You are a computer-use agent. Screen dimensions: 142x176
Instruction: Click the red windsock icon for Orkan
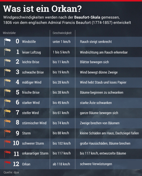tap(7, 164)
